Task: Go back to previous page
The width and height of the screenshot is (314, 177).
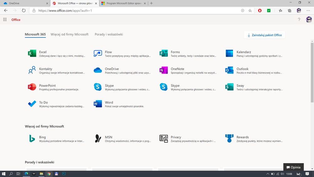Action: 6,10
